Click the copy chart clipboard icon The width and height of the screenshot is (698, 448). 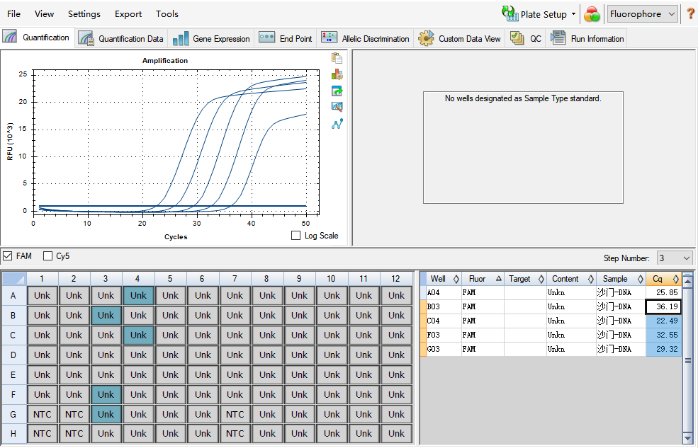coord(337,58)
